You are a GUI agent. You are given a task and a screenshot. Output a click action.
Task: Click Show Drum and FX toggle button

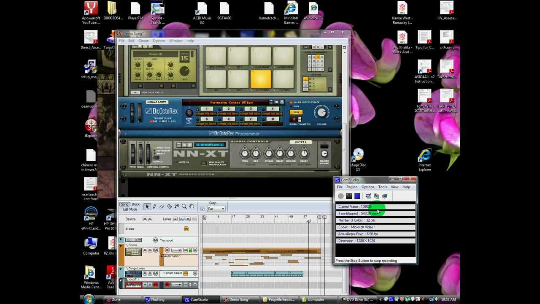point(135,92)
